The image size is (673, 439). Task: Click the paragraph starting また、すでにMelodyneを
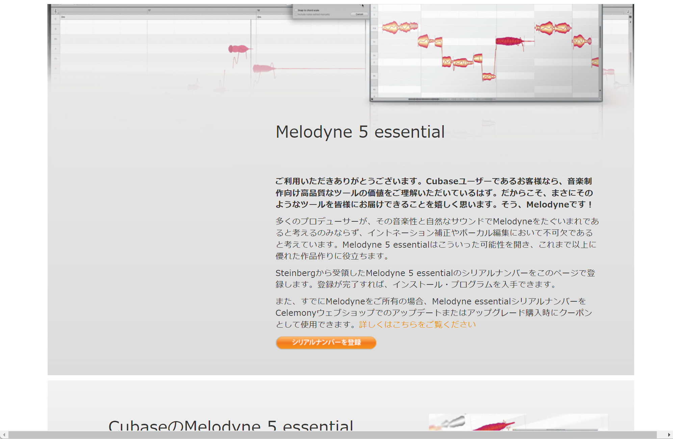pos(434,313)
